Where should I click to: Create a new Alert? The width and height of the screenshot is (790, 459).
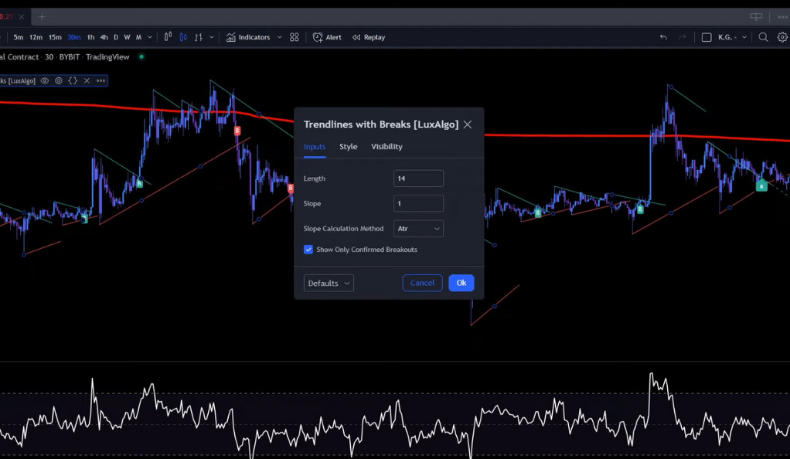pos(327,37)
